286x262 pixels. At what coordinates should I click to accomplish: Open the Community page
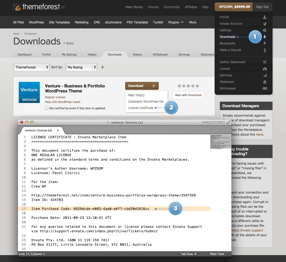tap(172, 7)
